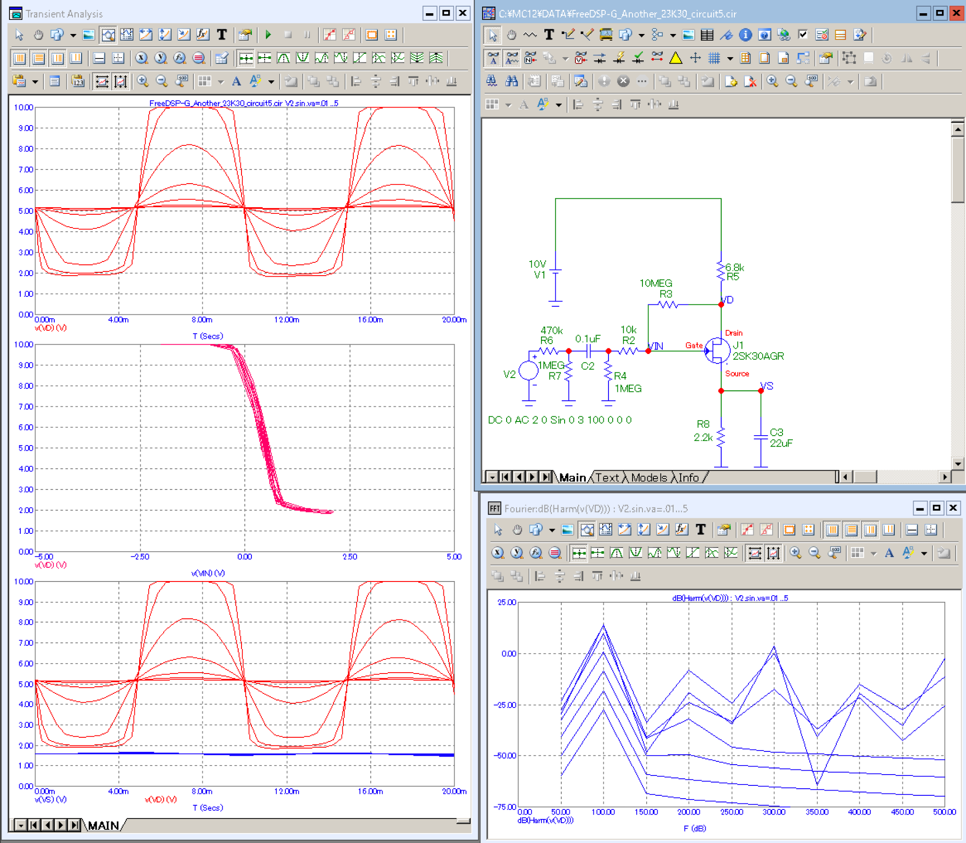The height and width of the screenshot is (843, 966).
Task: Click schematic vertical scrollbar up arrow
Action: coord(958,129)
